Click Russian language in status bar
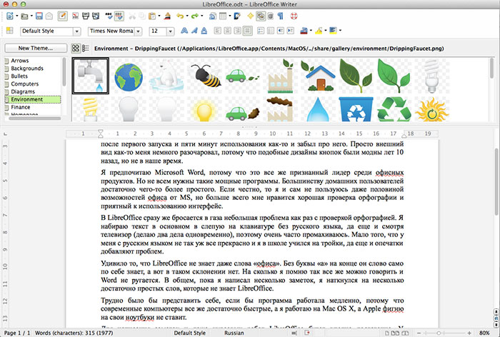The width and height of the screenshot is (500, 337). coord(234,333)
